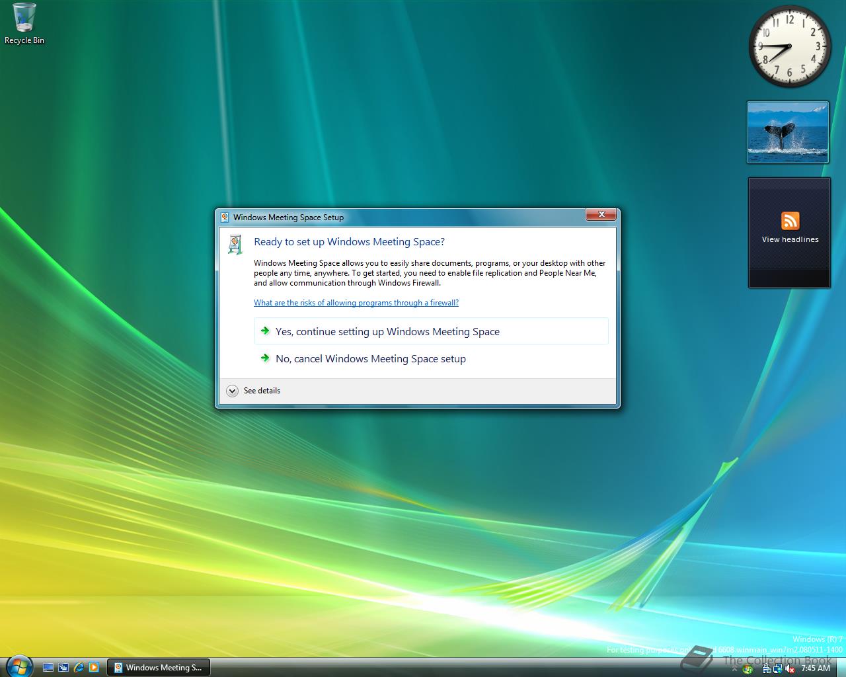846x677 pixels.
Task: Click the 7:45 AM taskbar clock
Action: (816, 668)
